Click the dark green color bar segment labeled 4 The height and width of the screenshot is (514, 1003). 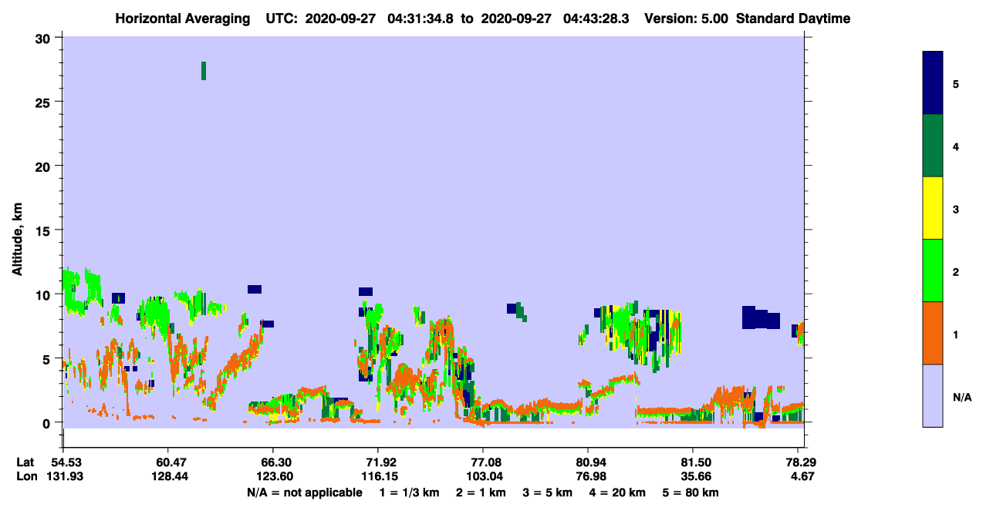(932, 146)
